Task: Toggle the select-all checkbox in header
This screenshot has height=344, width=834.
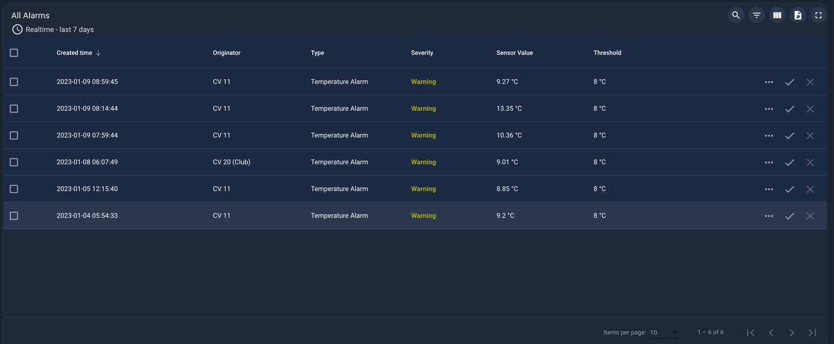Action: [14, 53]
